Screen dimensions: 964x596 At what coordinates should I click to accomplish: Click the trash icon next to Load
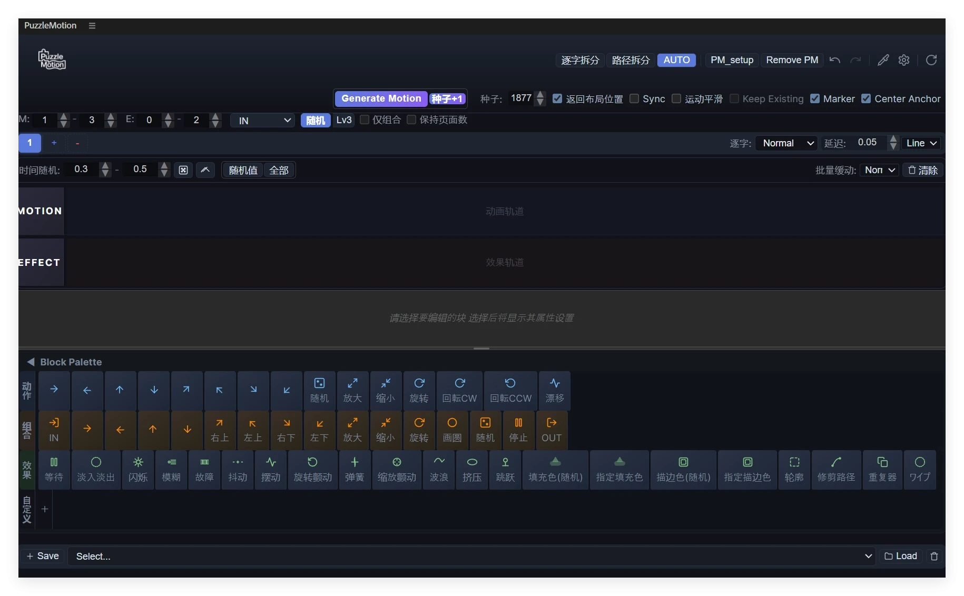tap(934, 557)
